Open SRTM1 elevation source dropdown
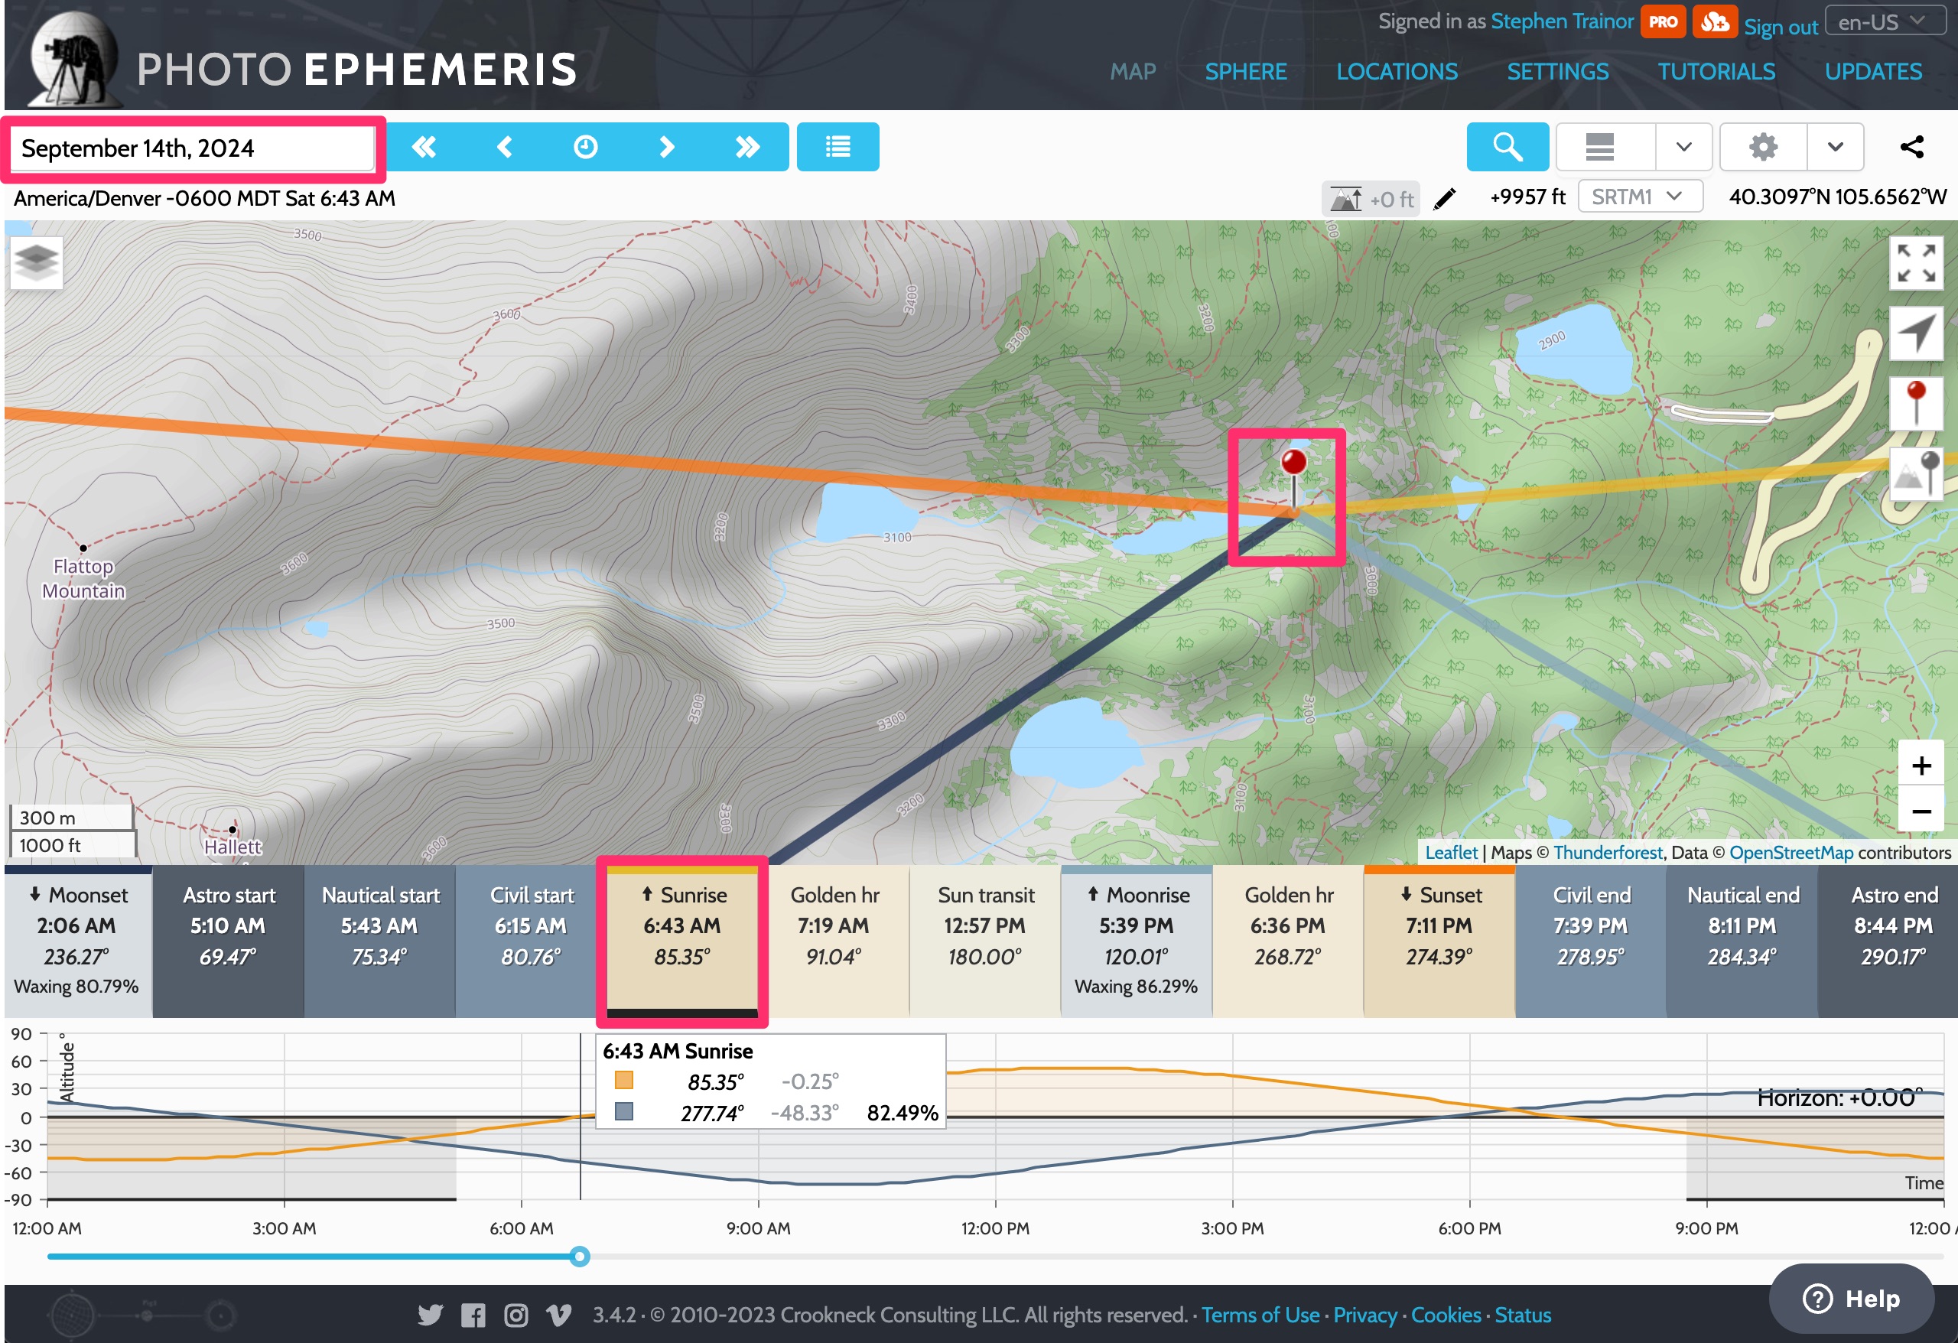The height and width of the screenshot is (1343, 1958). 1640,197
